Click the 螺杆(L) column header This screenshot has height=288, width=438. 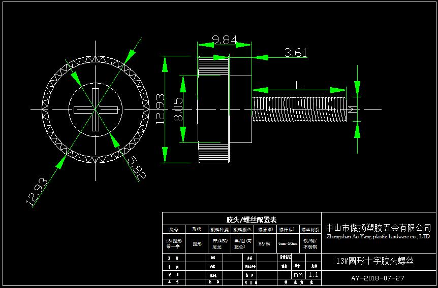pyautogui.click(x=287, y=230)
